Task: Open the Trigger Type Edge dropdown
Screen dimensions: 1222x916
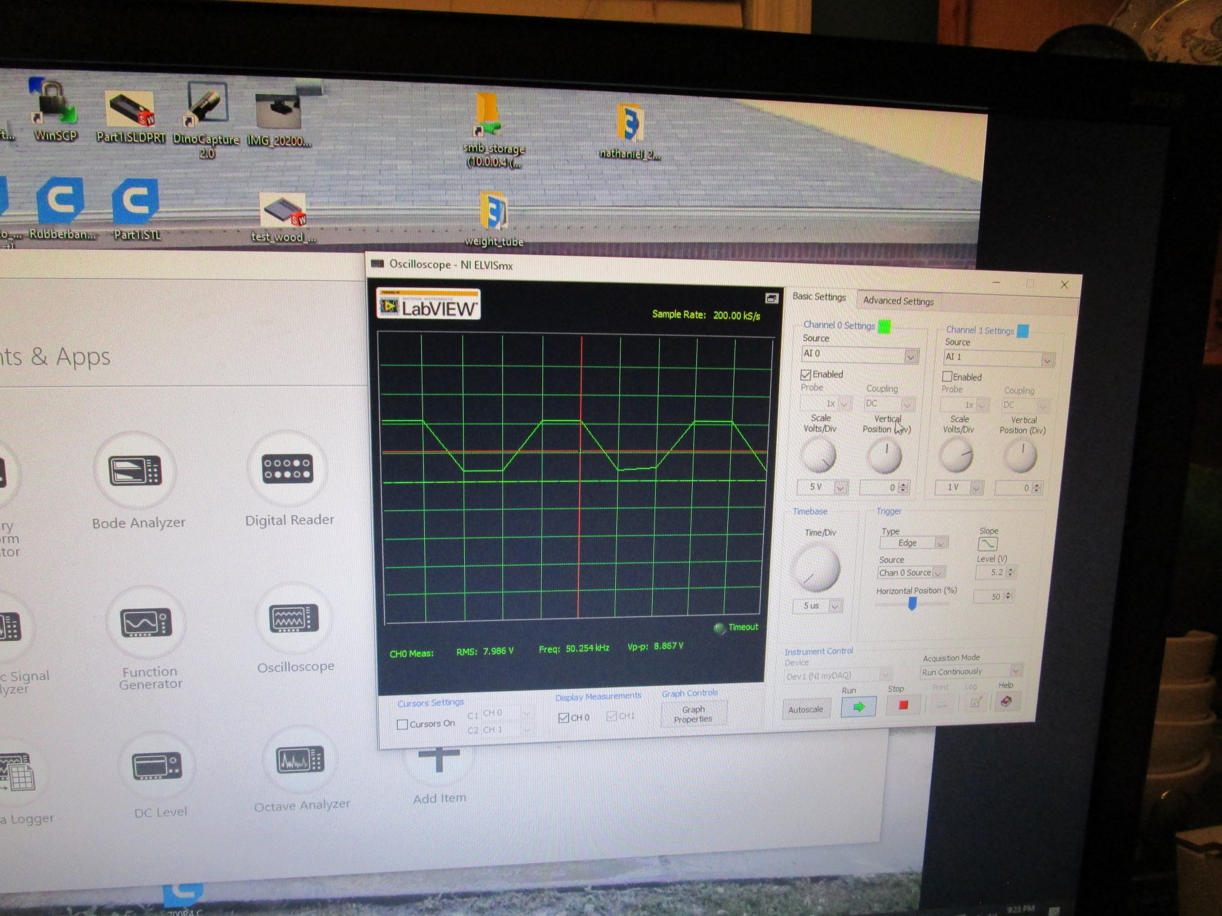Action: pyautogui.click(x=914, y=543)
